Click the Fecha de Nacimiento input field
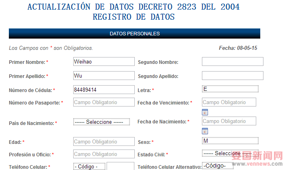The height and width of the screenshot is (170, 286). tap(229, 121)
